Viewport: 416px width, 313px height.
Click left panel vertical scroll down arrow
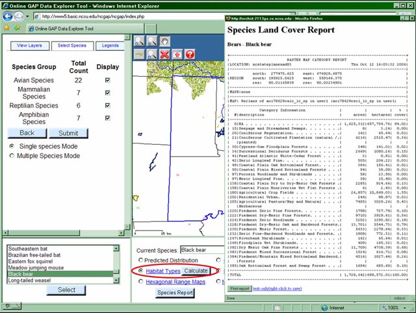pos(127,227)
